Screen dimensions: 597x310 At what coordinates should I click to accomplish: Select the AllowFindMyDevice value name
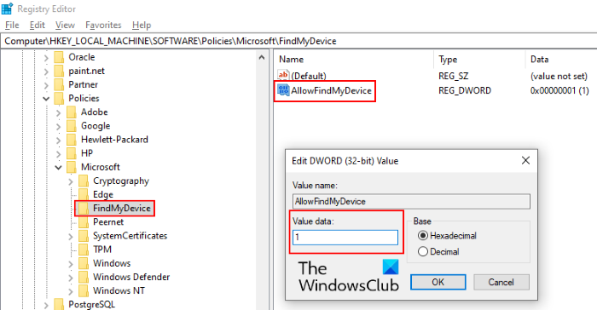pyautogui.click(x=331, y=90)
